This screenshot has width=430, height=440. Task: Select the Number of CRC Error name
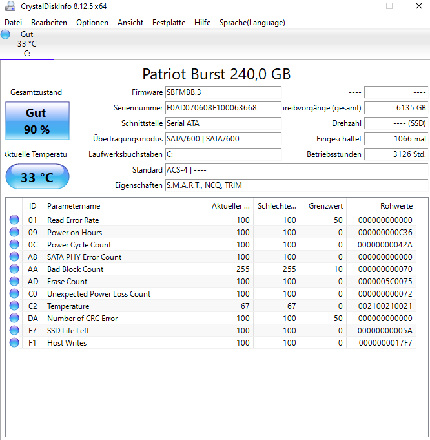[x=83, y=319]
